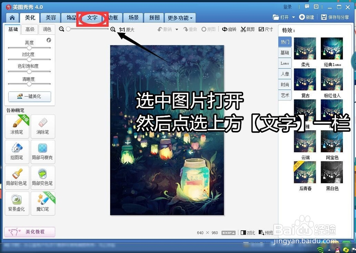Switch to the 文字 text tab

[92, 18]
